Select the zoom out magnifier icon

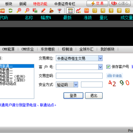point(27,11)
